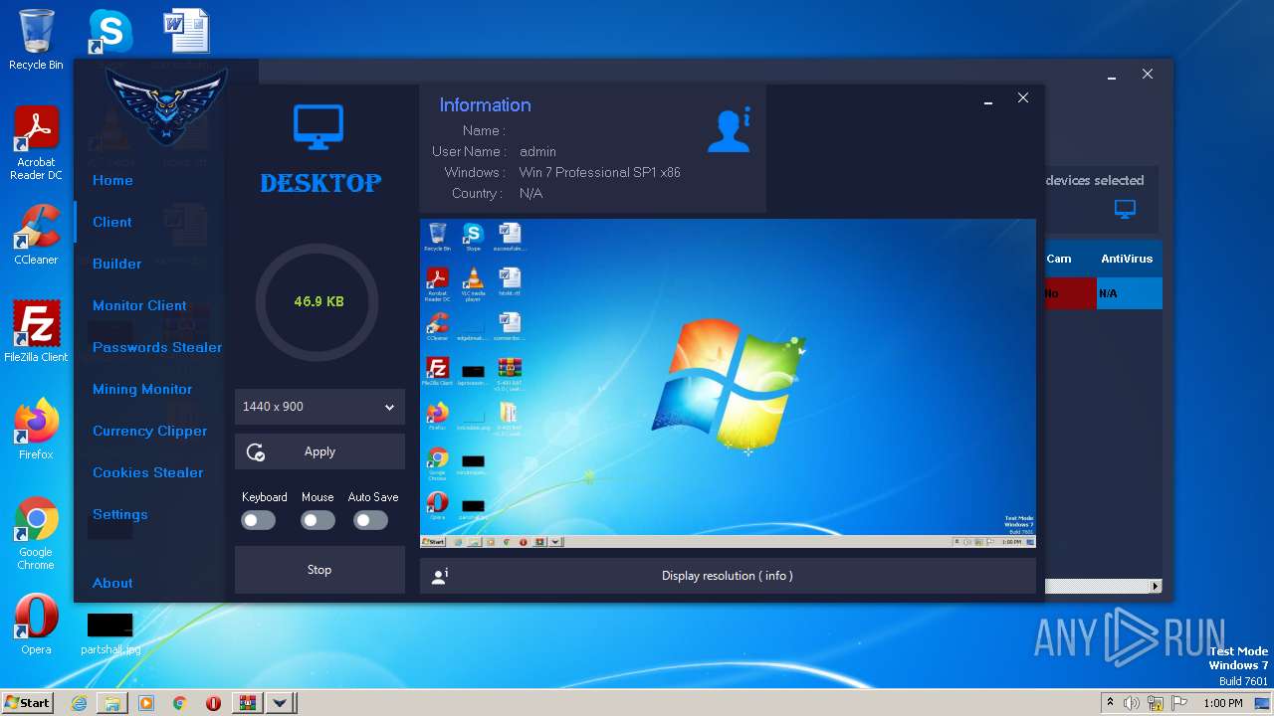Click the Win 7 Professional SP1 x86 text
Screen dimensions: 1274x716
pyautogui.click(x=599, y=172)
